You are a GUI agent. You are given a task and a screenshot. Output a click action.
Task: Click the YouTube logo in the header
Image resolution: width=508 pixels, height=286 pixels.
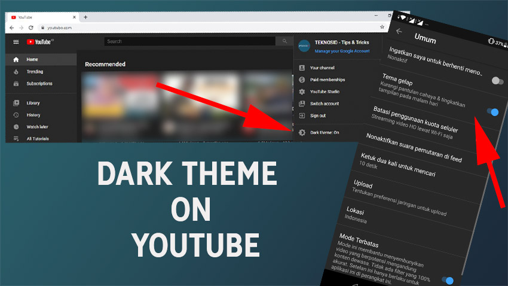tap(40, 42)
